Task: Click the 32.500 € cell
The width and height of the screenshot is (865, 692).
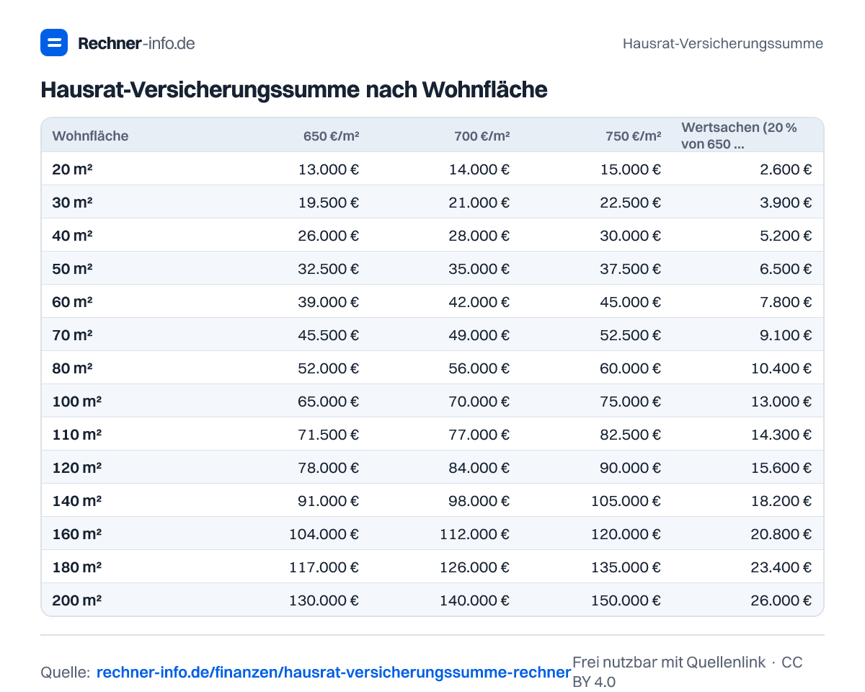Action: [x=329, y=269]
